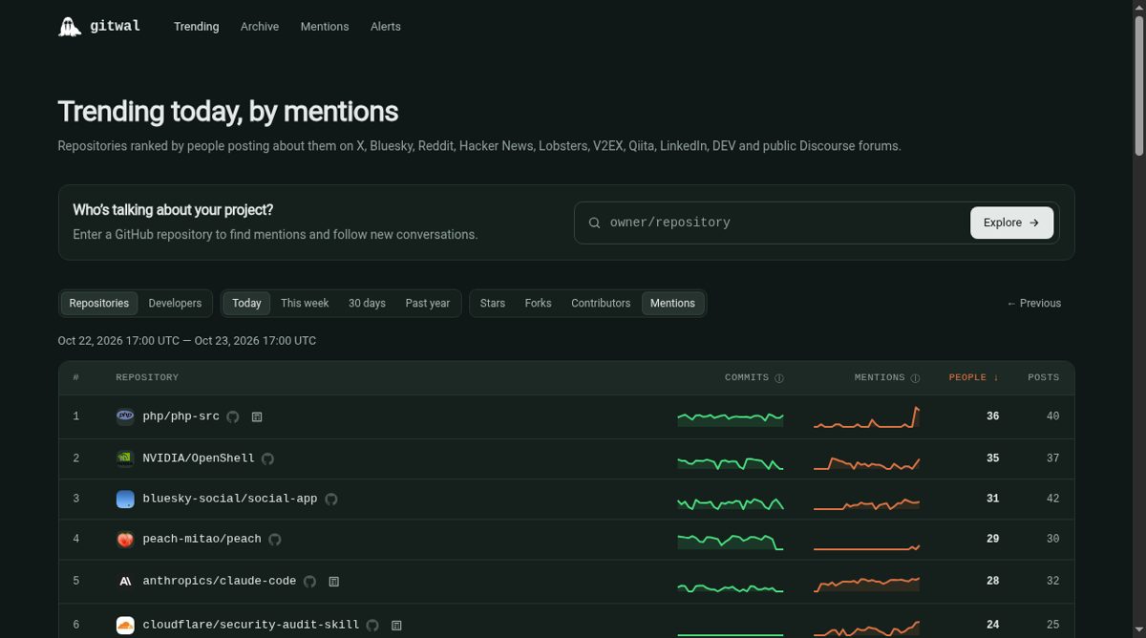Screen dimensions: 1146x638
Task: Select the Today time range
Action: pos(246,303)
